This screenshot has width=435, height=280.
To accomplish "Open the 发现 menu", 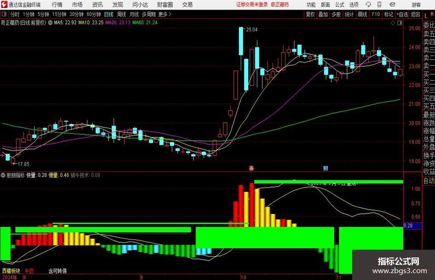I will point(118,5).
